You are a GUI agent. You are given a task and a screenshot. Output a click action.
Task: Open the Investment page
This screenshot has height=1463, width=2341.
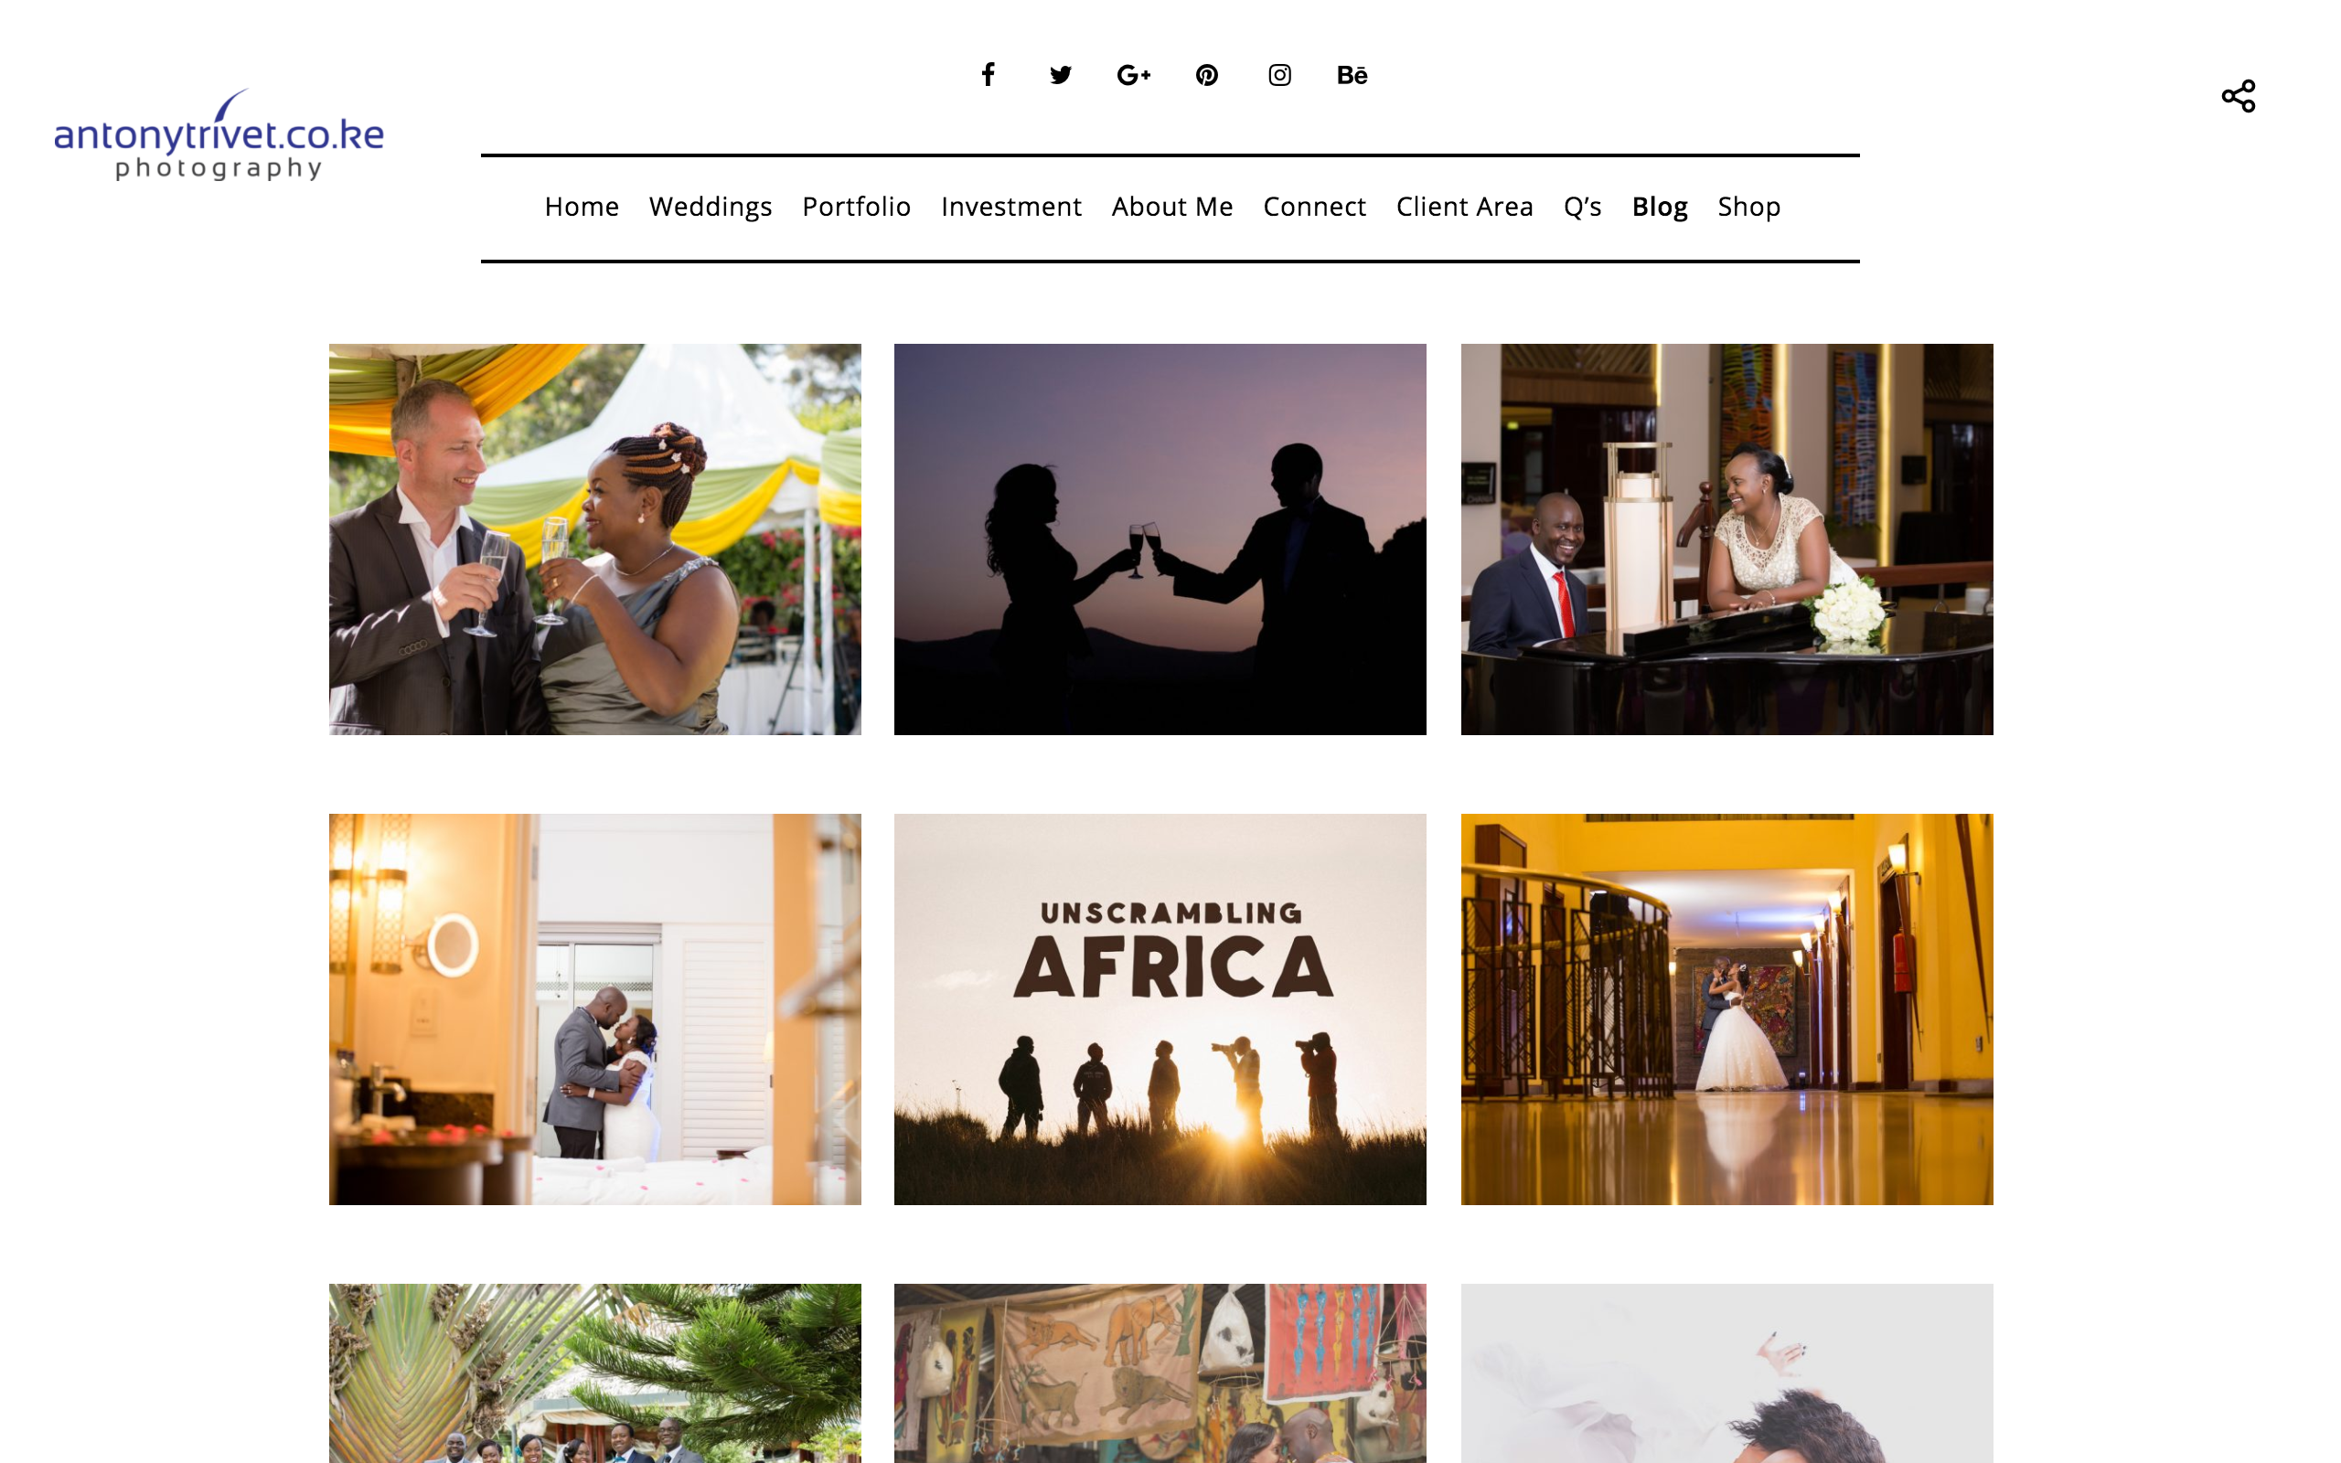click(1010, 206)
